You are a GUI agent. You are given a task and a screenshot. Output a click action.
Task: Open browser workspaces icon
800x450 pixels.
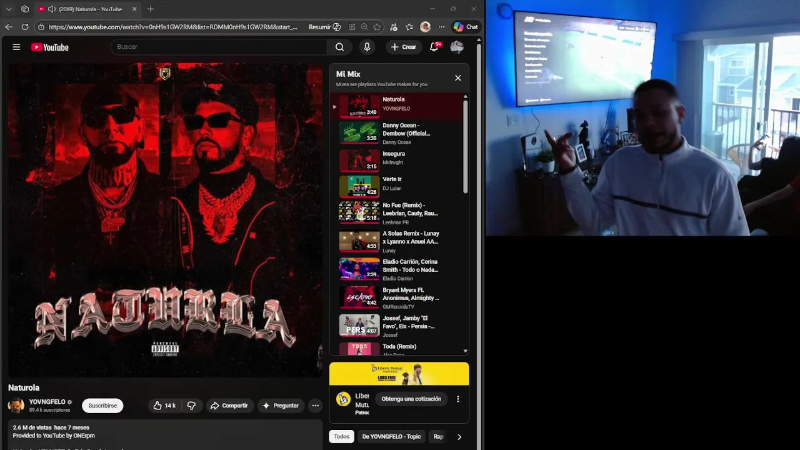pos(25,9)
